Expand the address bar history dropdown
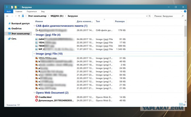Screen dimensions: 191x117 [147, 16]
